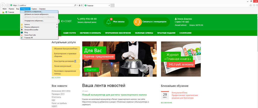Viewport: 258px width, 108px height.
Task: Open the ПОЛЕЗНЫЕ СЕРВИСЫ nav tab
Action: [x=144, y=33]
